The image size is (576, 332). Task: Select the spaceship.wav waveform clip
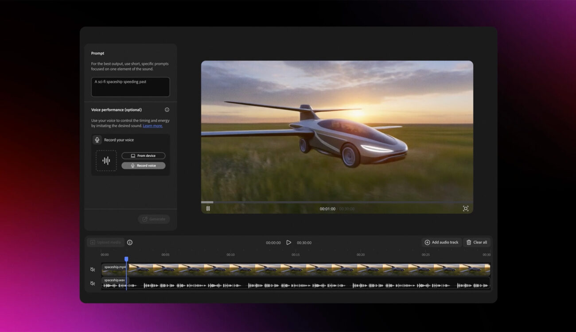click(296, 283)
